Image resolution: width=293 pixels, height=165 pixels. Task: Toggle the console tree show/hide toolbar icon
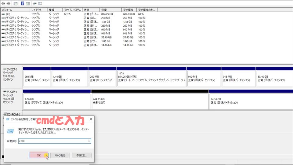tap(16, 3)
